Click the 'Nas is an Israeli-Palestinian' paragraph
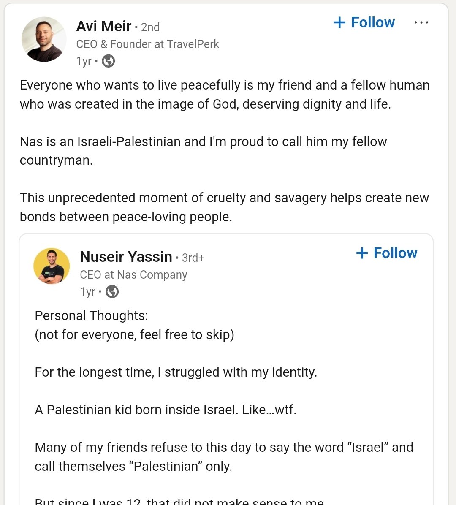456x505 pixels. [x=203, y=151]
